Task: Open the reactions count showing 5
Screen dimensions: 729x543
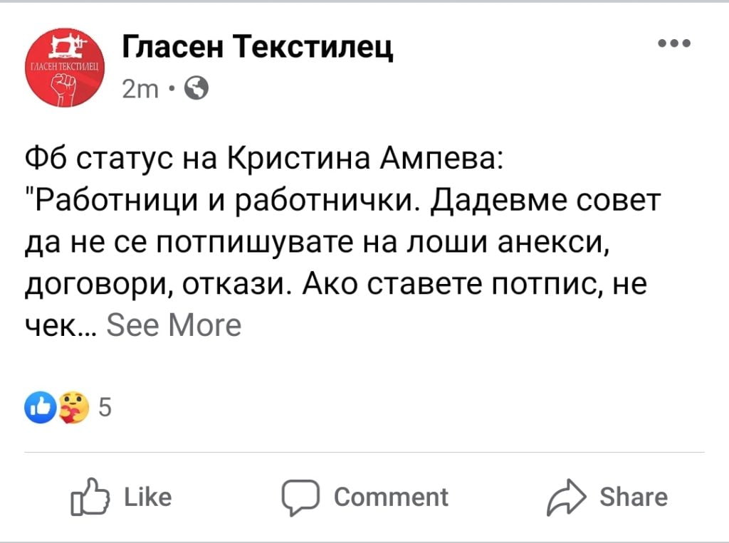Action: pos(105,407)
